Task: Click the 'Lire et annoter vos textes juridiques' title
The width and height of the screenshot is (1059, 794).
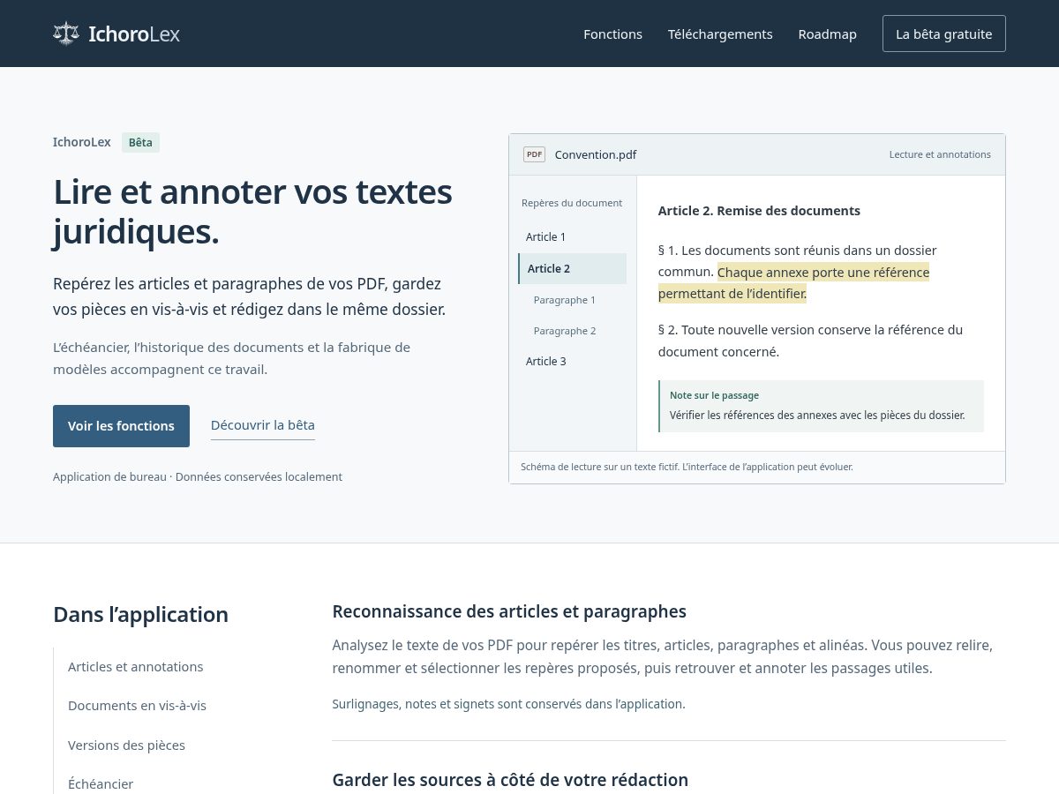Action: pos(252,212)
